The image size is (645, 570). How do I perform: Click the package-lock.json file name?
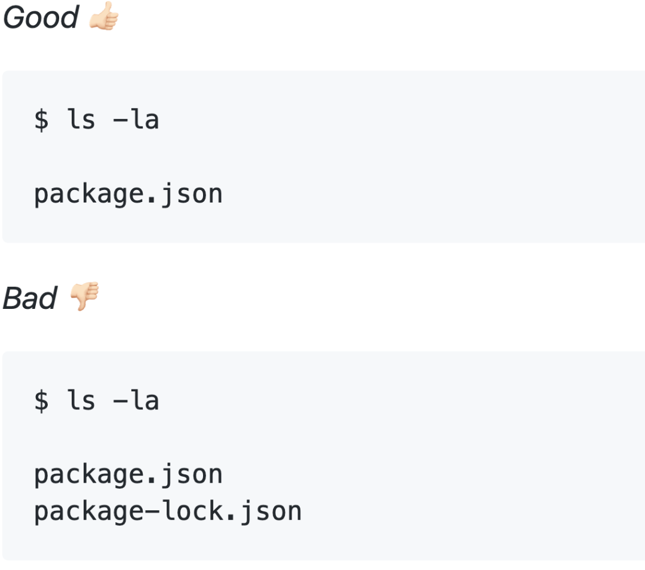point(168,512)
